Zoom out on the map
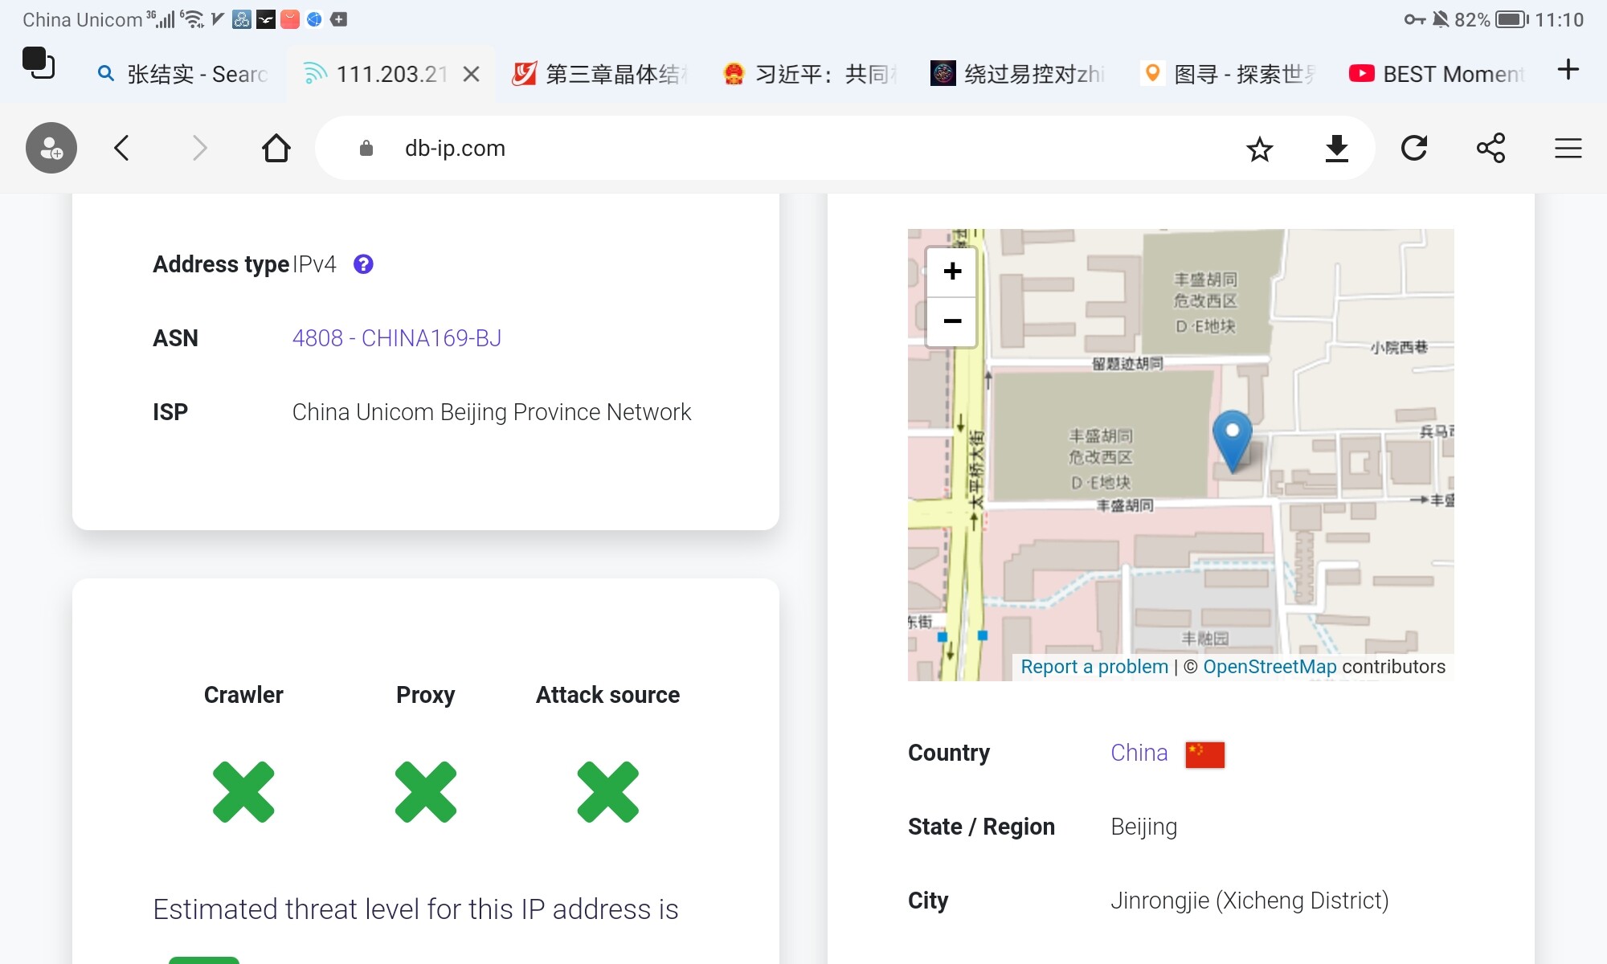Screen dimensions: 1607x964 point(952,321)
